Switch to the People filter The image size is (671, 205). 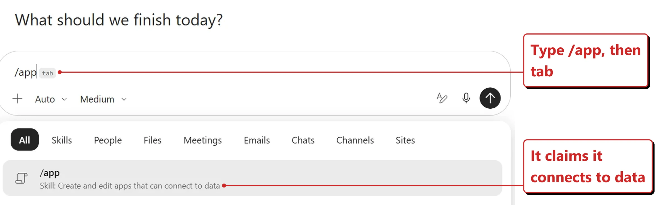108,140
